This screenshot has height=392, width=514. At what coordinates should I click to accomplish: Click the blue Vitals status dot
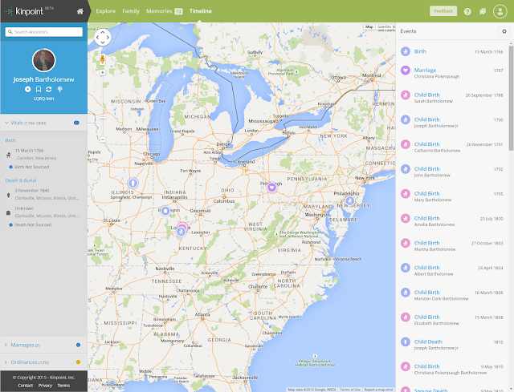(x=76, y=123)
